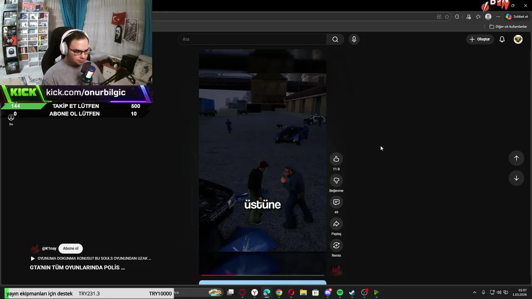Viewport: 532px width, 299px height.
Task: Seek within the Short's red progress bar
Action: (262, 275)
